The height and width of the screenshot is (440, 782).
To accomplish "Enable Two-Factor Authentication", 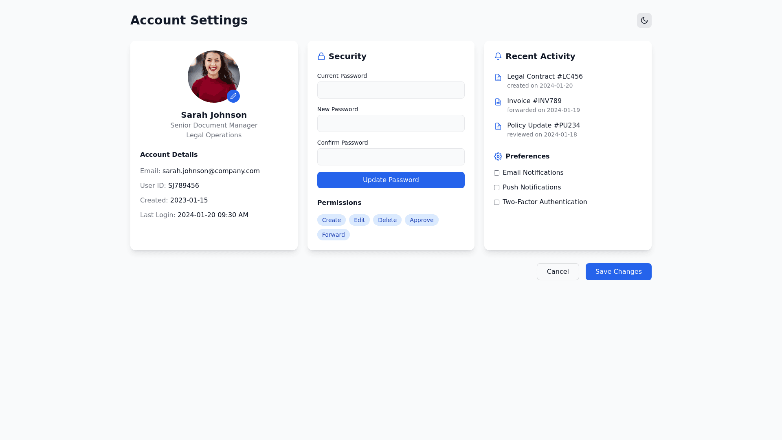I will click(496, 202).
